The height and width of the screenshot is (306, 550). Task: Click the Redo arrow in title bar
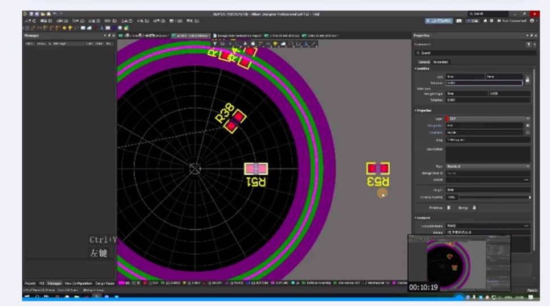tap(60, 14)
